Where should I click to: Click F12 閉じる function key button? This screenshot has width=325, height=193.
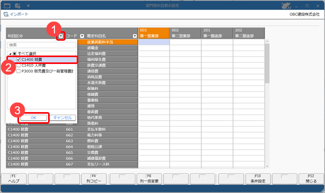(311, 179)
